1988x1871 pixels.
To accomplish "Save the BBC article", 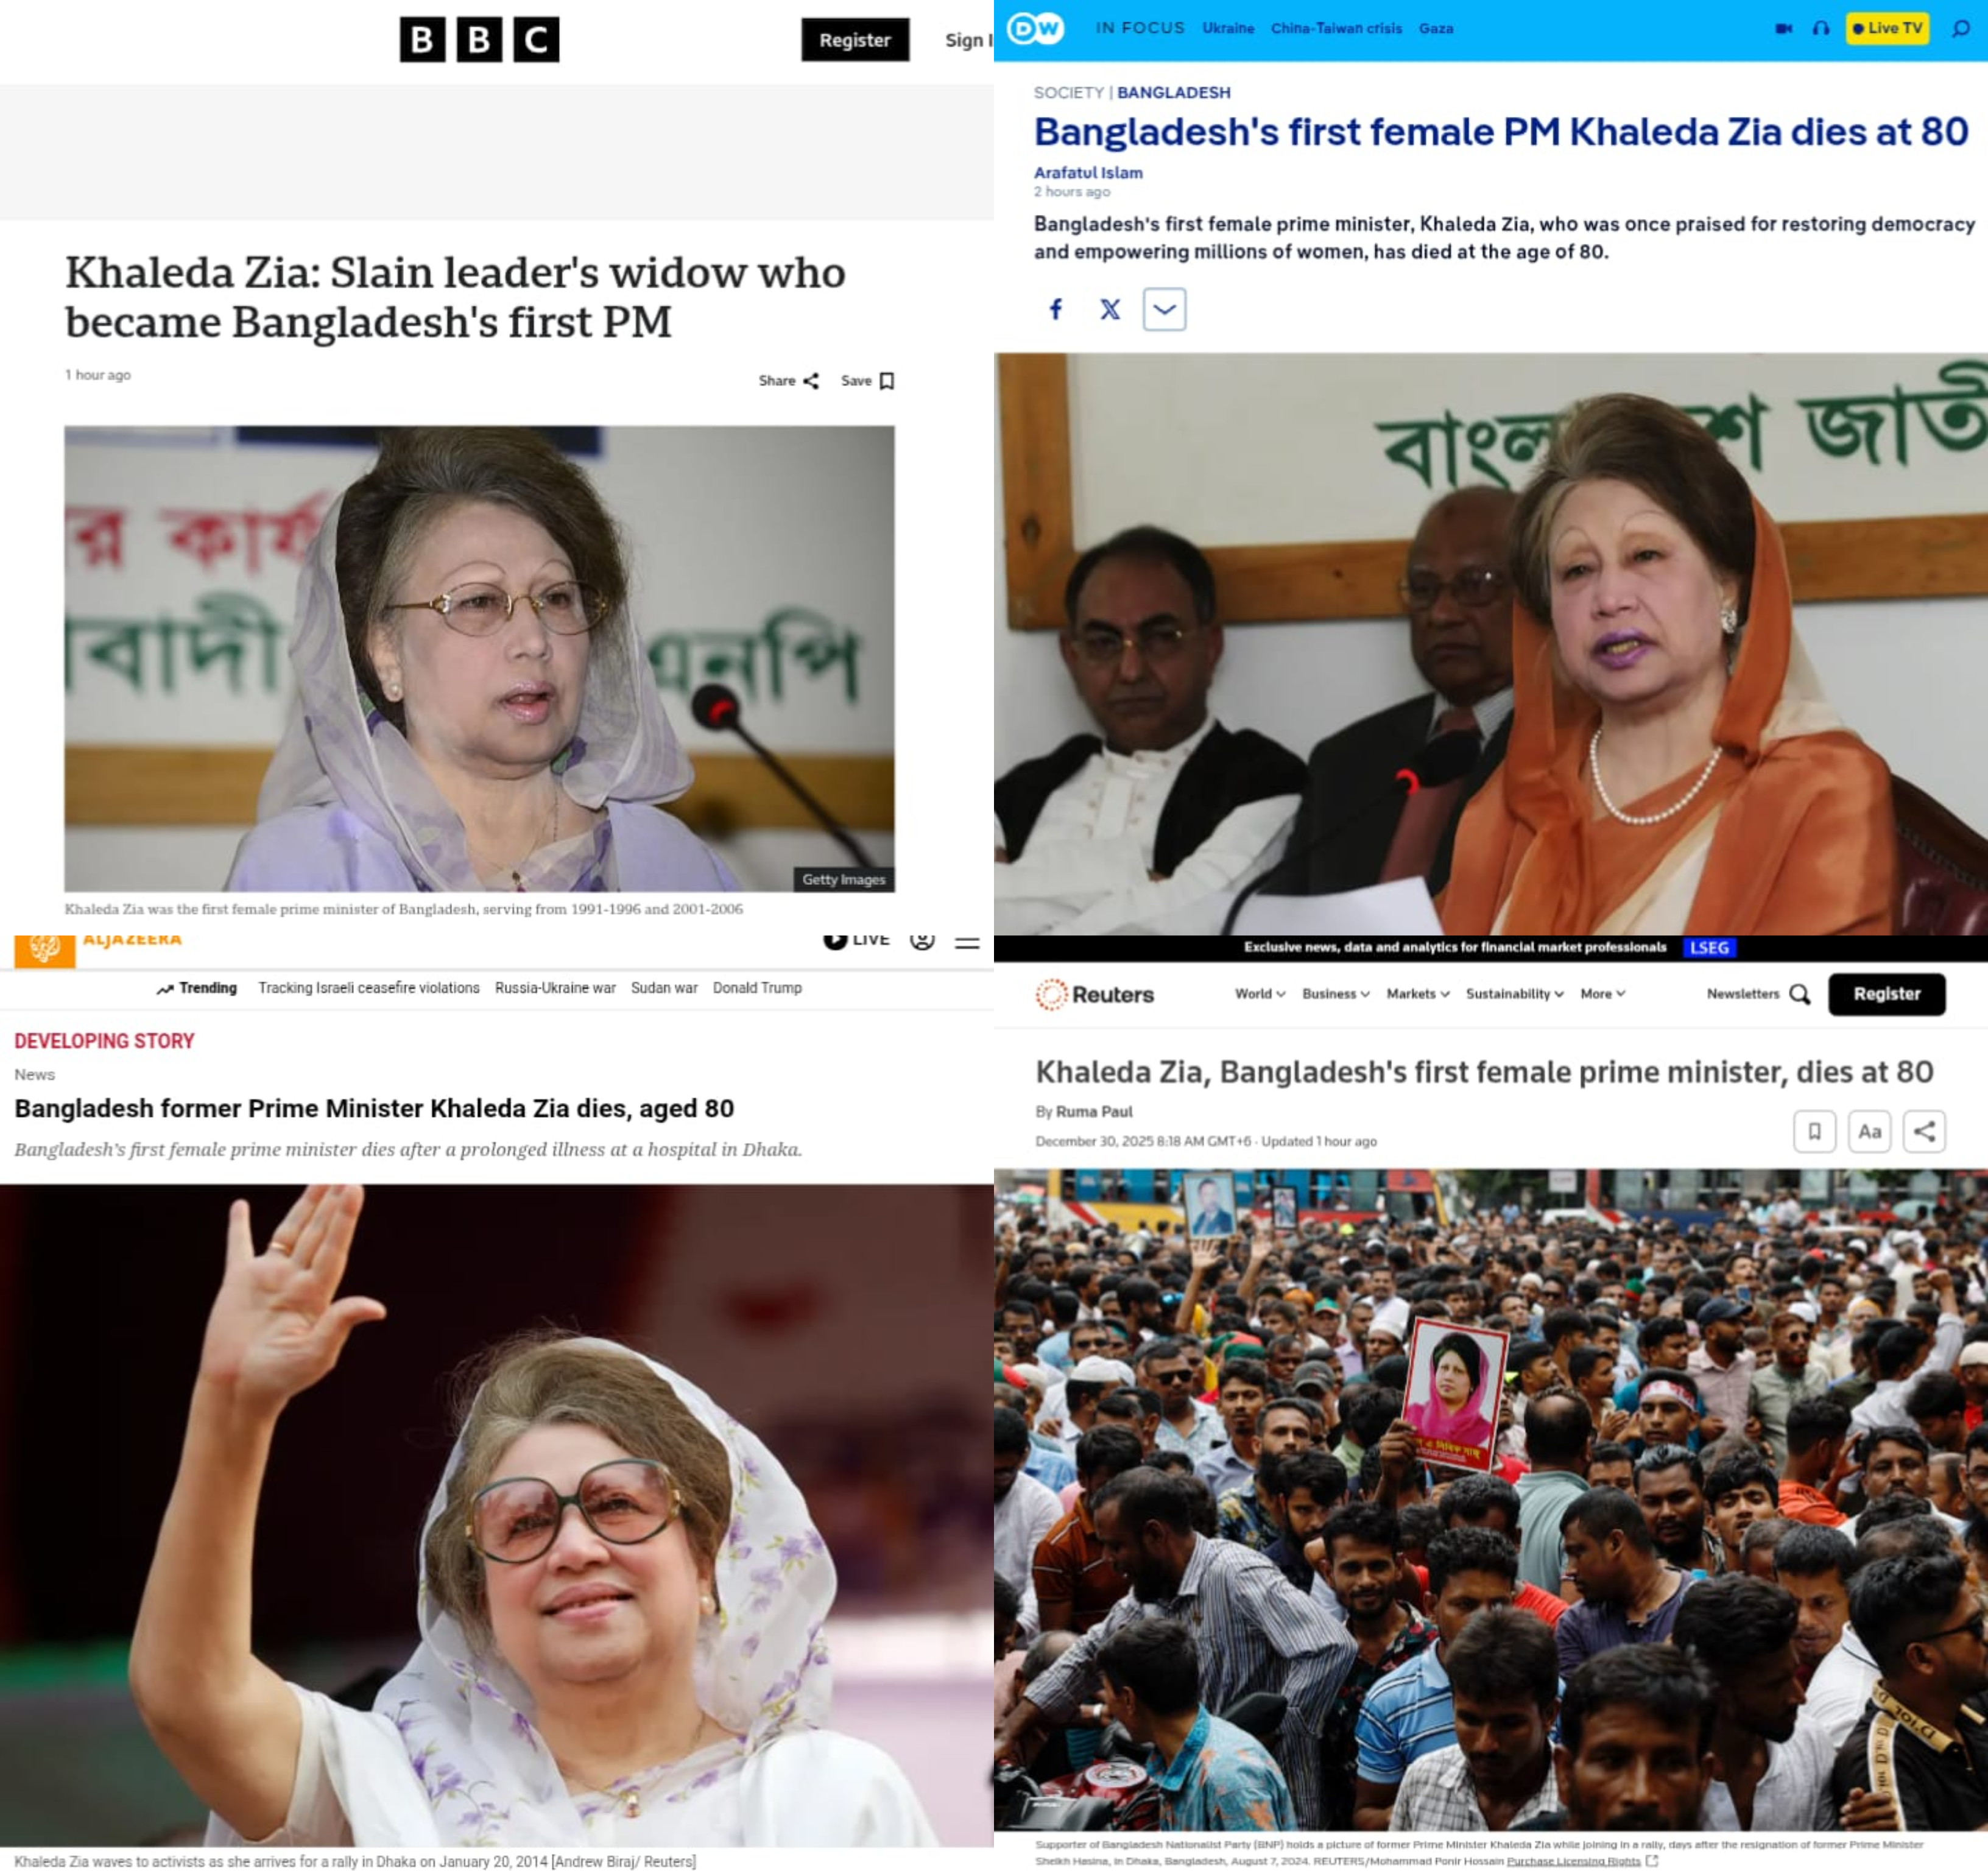I will click(x=867, y=381).
